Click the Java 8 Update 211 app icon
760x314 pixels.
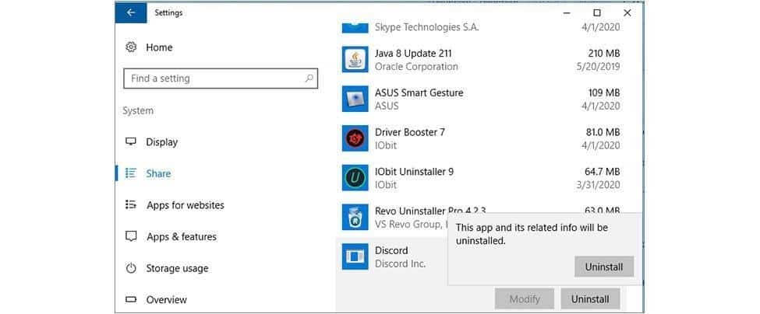pyautogui.click(x=355, y=60)
